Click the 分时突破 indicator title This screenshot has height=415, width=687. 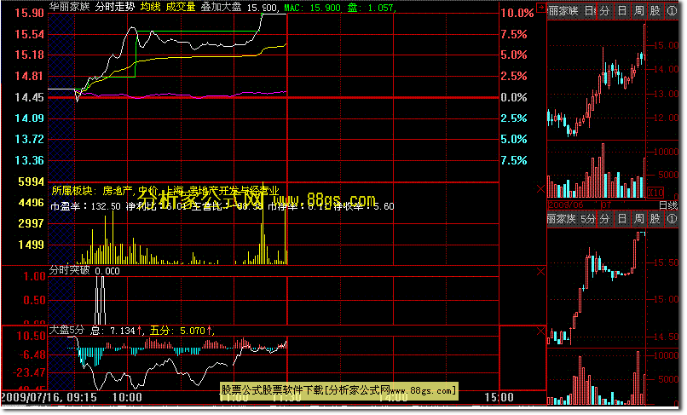point(69,270)
